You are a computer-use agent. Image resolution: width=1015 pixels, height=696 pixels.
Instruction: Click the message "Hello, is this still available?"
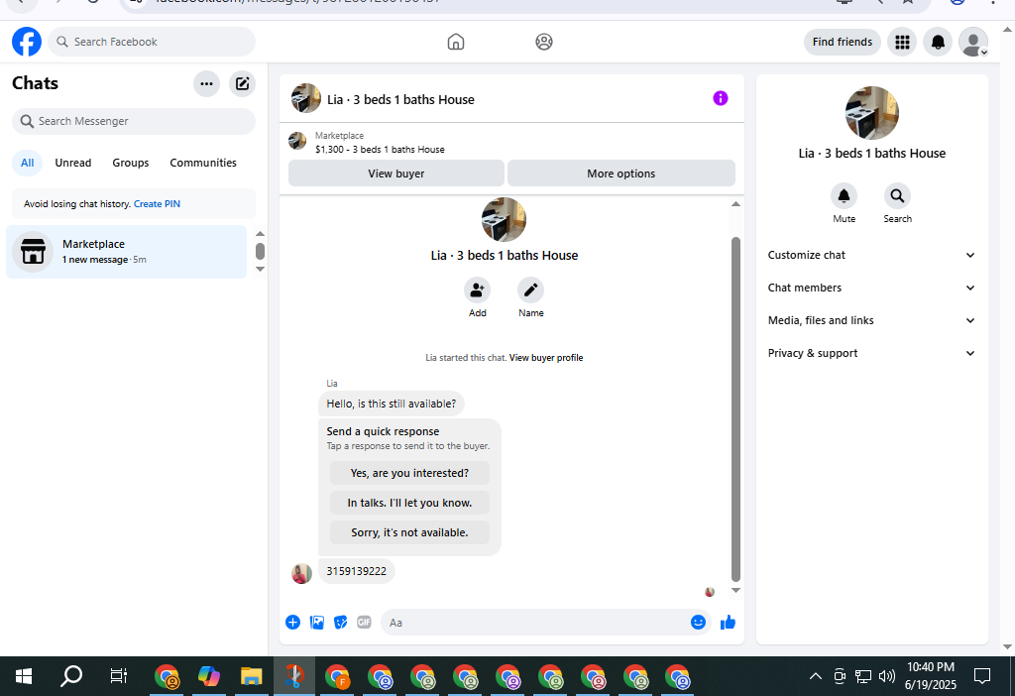[x=391, y=404]
